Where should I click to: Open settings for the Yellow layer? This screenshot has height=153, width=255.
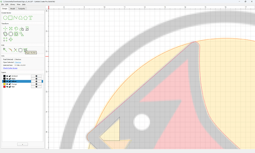pos(36,81)
